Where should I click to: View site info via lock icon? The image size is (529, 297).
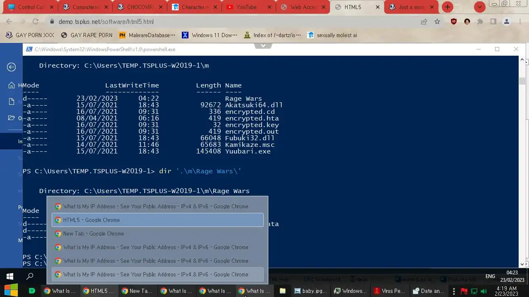[x=52, y=21]
